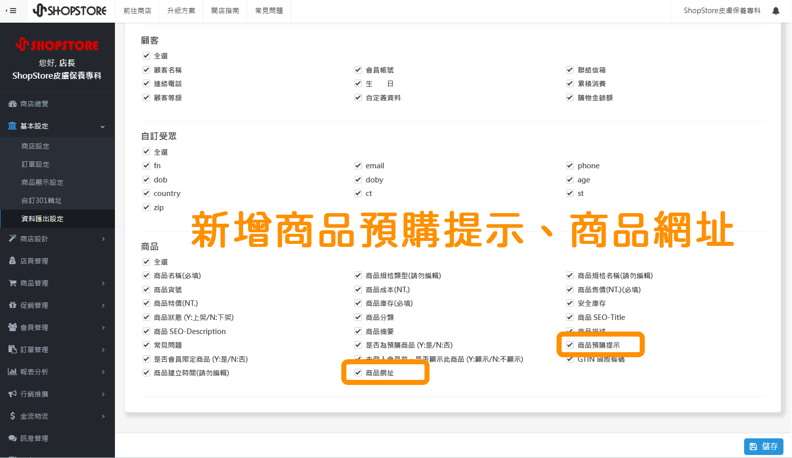
Task: Toggle the 顧客名稱 checkbox
Action: (x=146, y=70)
